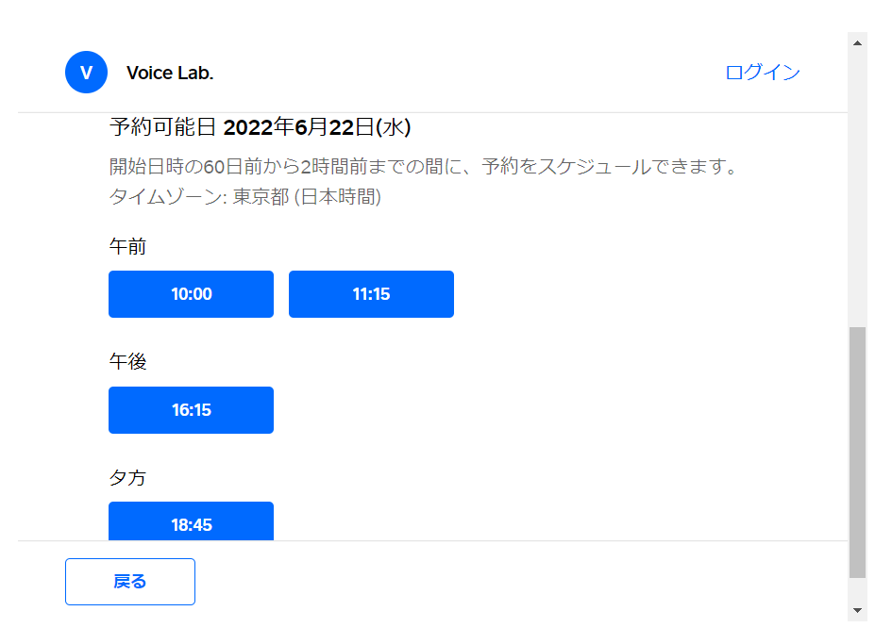This screenshot has height=644, width=892.
Task: Click the scrollbar up arrow
Action: tap(857, 43)
